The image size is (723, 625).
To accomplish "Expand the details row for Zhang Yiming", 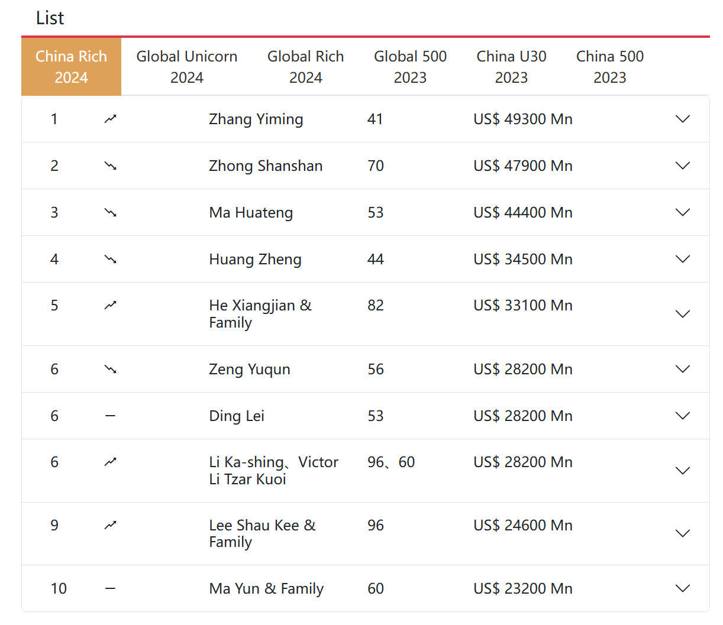I will pos(682,119).
